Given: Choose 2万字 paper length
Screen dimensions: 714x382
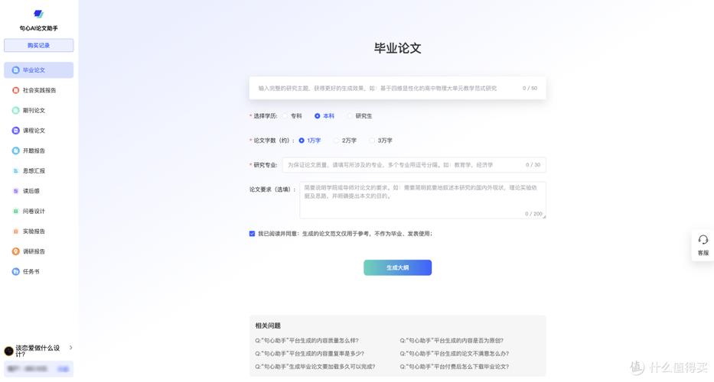Looking at the screenshot, I should 336,141.
